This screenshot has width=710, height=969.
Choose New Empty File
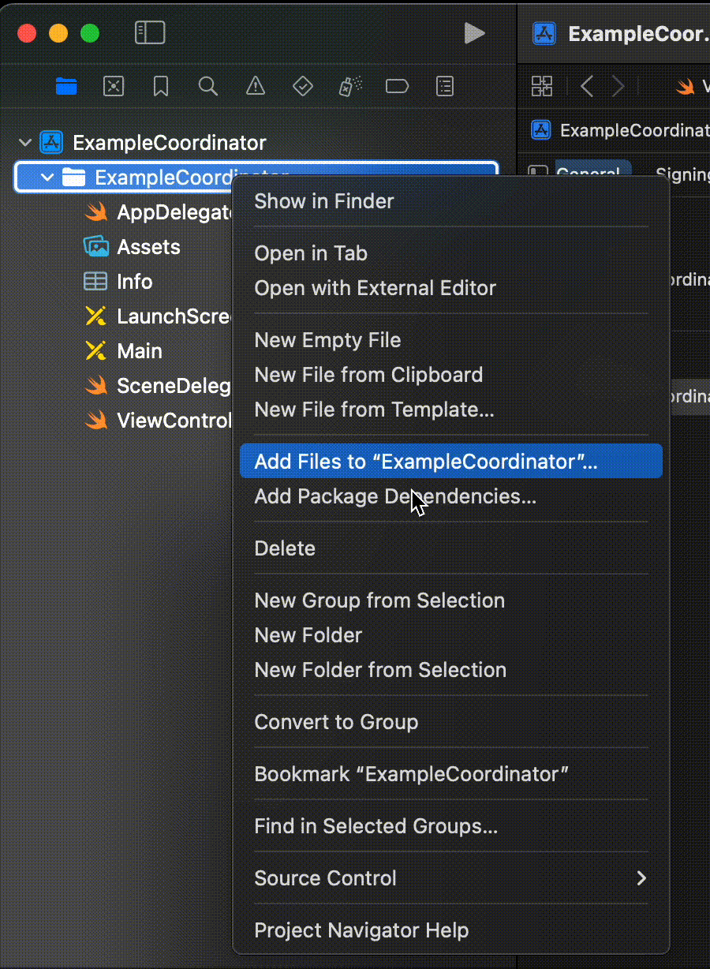(451, 340)
